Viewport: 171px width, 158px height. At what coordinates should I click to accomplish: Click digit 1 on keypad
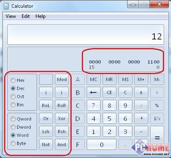coord(94,132)
